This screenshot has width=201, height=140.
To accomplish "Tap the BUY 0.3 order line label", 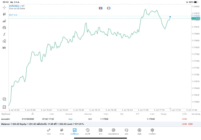I will coord(13,15).
